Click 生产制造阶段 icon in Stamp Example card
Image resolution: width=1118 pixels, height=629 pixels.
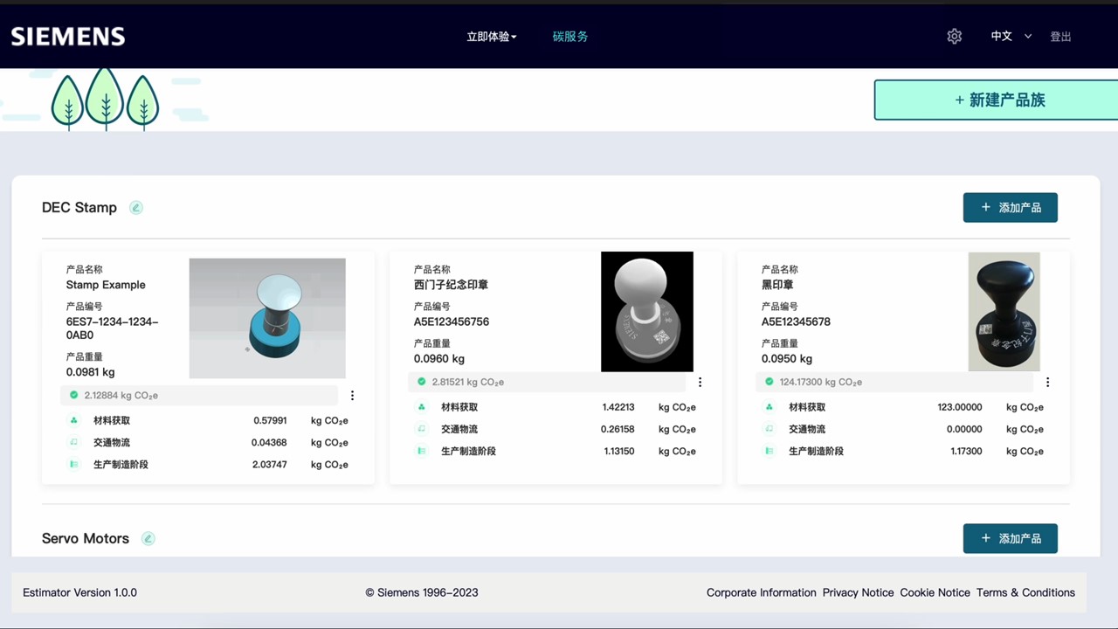[x=74, y=464]
